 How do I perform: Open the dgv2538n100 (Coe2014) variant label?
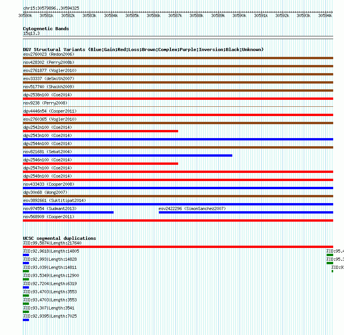coord(48,95)
